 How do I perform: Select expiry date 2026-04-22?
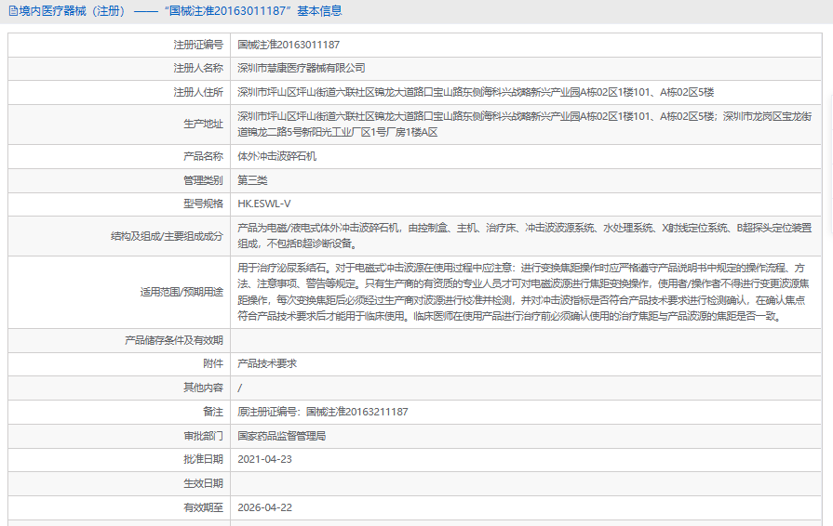(x=264, y=508)
